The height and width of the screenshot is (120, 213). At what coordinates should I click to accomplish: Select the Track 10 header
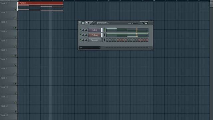(9, 90)
